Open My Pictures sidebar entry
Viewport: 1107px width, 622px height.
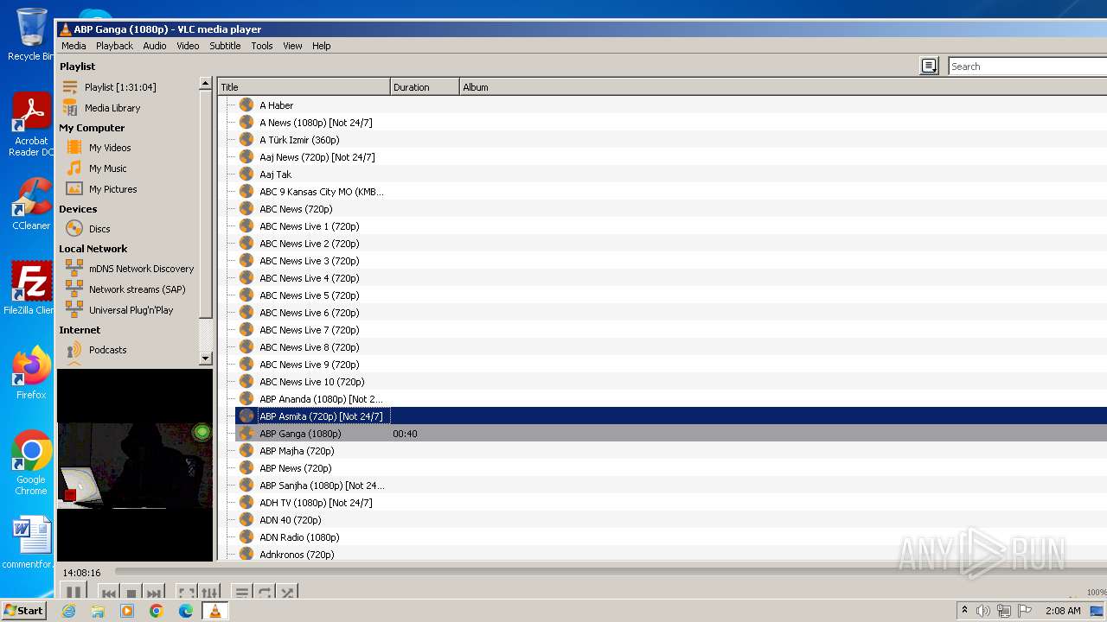112,189
